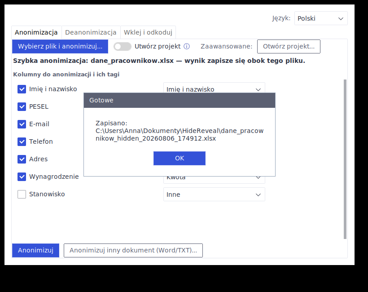Confirm the Gotowe dialog with OK
Image resolution: width=368 pixels, height=292 pixels.
[180, 158]
